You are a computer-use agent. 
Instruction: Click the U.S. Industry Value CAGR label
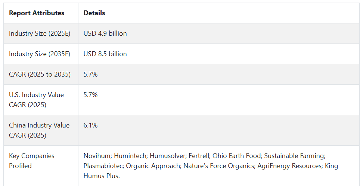click(36, 100)
